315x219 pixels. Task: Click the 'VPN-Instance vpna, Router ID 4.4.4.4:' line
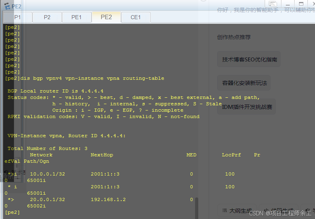click(66, 136)
